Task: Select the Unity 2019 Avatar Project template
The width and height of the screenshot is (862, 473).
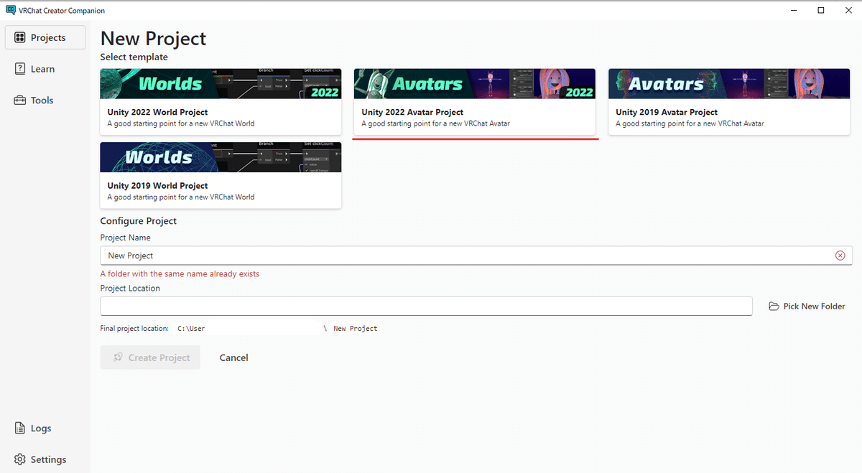Action: point(730,101)
